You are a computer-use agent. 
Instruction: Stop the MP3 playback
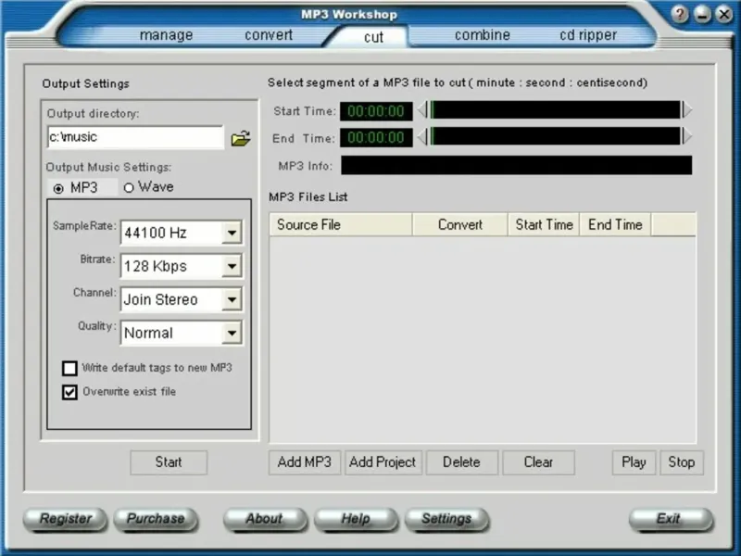tap(682, 461)
